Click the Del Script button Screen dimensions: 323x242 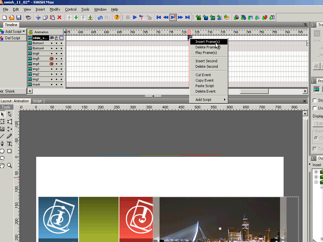12,38
